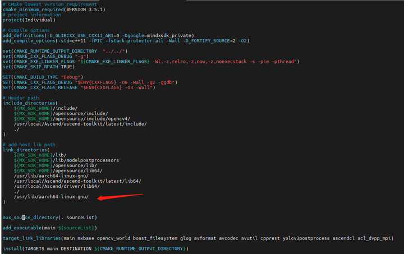Image resolution: width=404 pixels, height=254 pixels.
Task: Click the CMAKE_EXE_LINKER_FLAGS set line
Action: tap(151, 62)
